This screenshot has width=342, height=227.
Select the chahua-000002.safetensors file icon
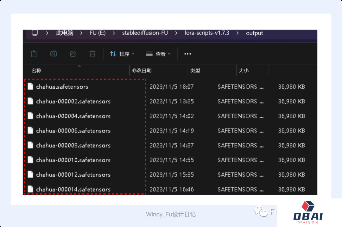[30, 101]
